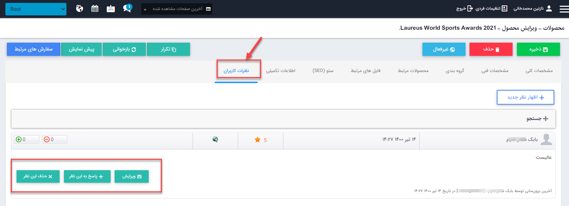Open the hamburger main menu
Image resolution: width=569 pixels, height=206 pixels.
[x=564, y=9]
